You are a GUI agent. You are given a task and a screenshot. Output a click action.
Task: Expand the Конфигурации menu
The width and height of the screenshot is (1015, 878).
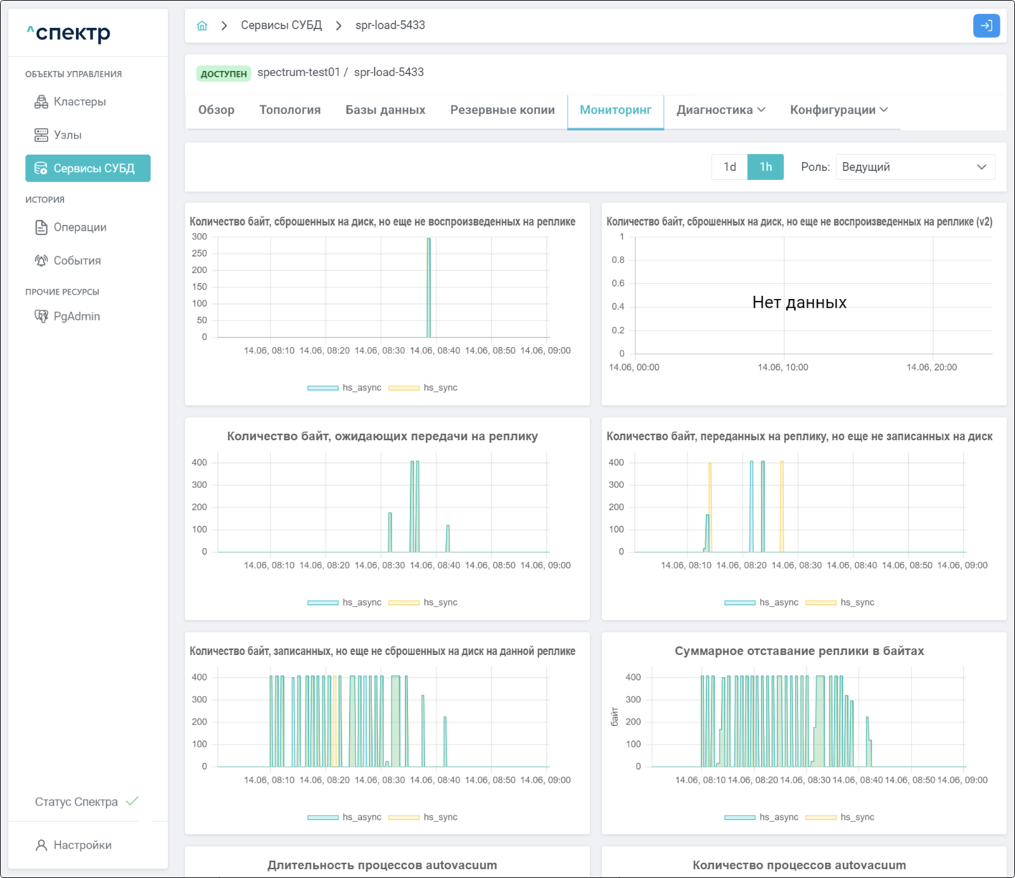point(838,110)
